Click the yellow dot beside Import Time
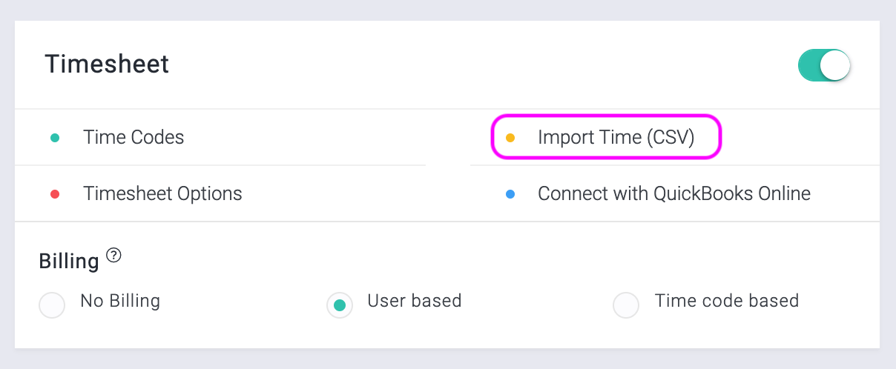Viewport: 896px width, 369px height. click(510, 138)
